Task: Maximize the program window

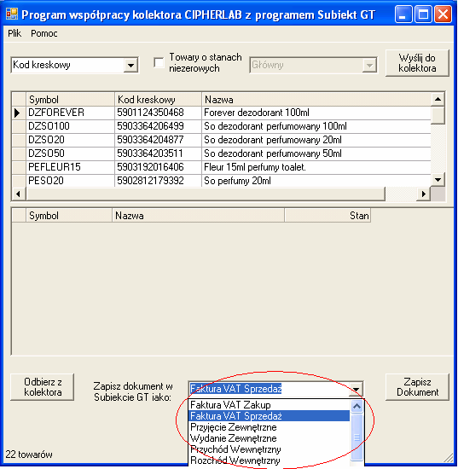Action: click(x=423, y=14)
